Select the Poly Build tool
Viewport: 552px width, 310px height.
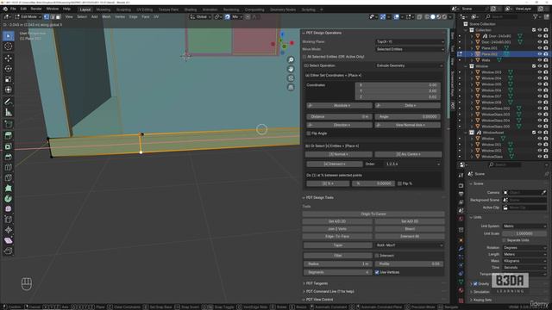8,188
